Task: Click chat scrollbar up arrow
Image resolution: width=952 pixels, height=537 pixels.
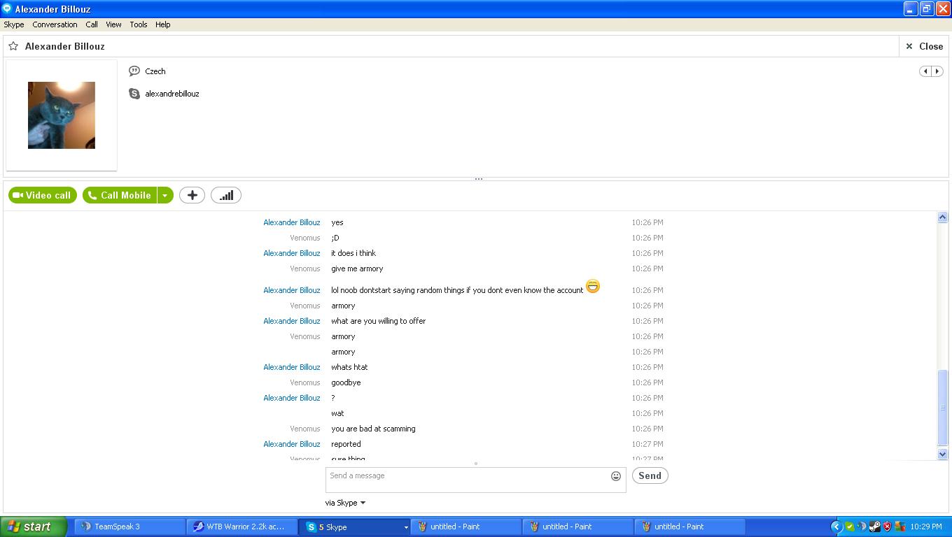Action: tap(942, 217)
